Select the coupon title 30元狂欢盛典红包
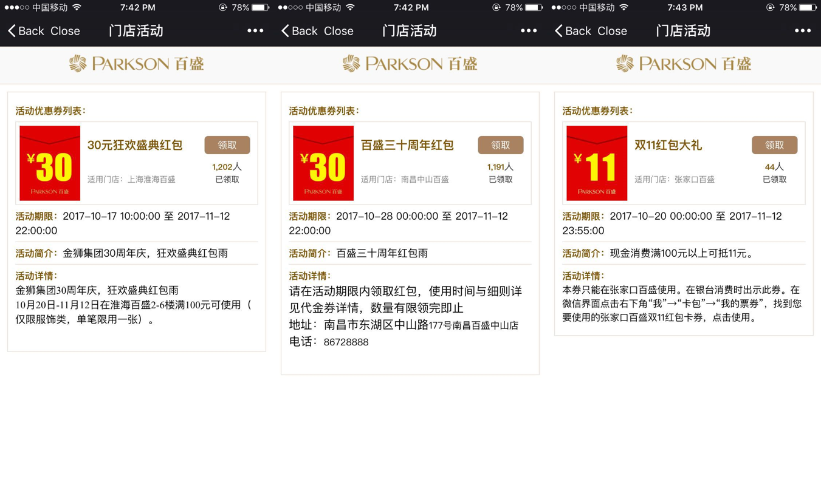Screen dimensions: 821x485 point(135,145)
